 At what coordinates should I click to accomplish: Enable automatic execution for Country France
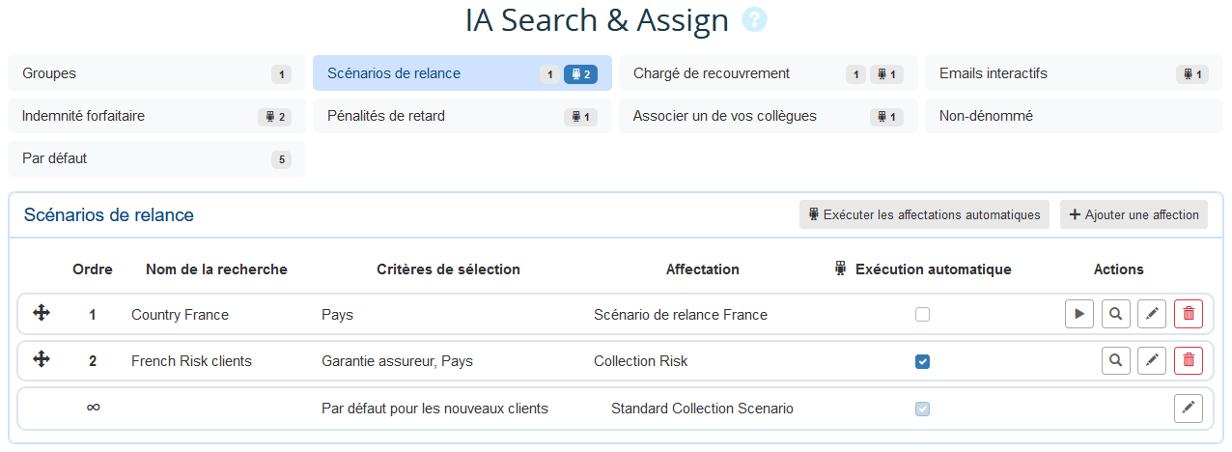[923, 314]
